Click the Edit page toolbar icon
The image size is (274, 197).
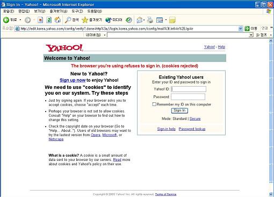pos(160,20)
